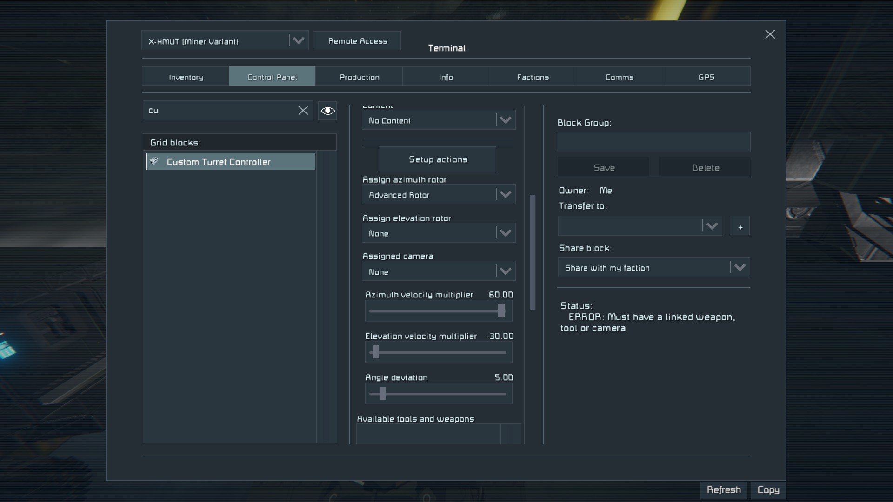Click the Custom Turret Controller block icon
Image resolution: width=893 pixels, height=502 pixels.
coord(154,161)
